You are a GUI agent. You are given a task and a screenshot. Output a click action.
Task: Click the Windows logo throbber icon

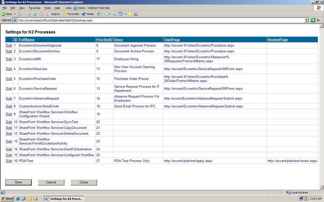pos(318,8)
